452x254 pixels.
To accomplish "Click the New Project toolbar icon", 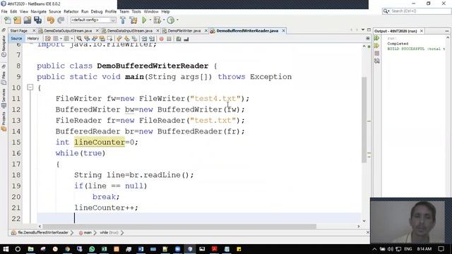I will (x=18, y=20).
